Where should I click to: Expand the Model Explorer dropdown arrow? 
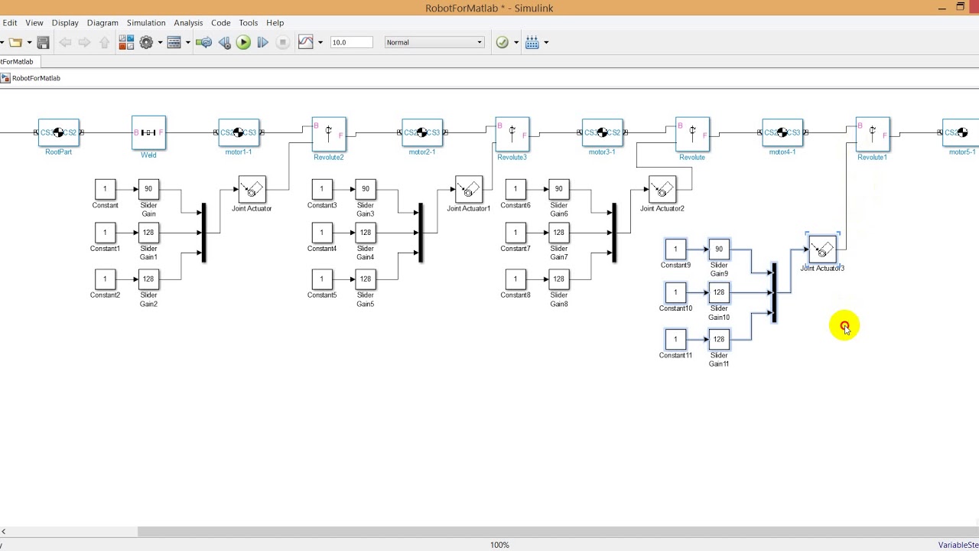187,43
